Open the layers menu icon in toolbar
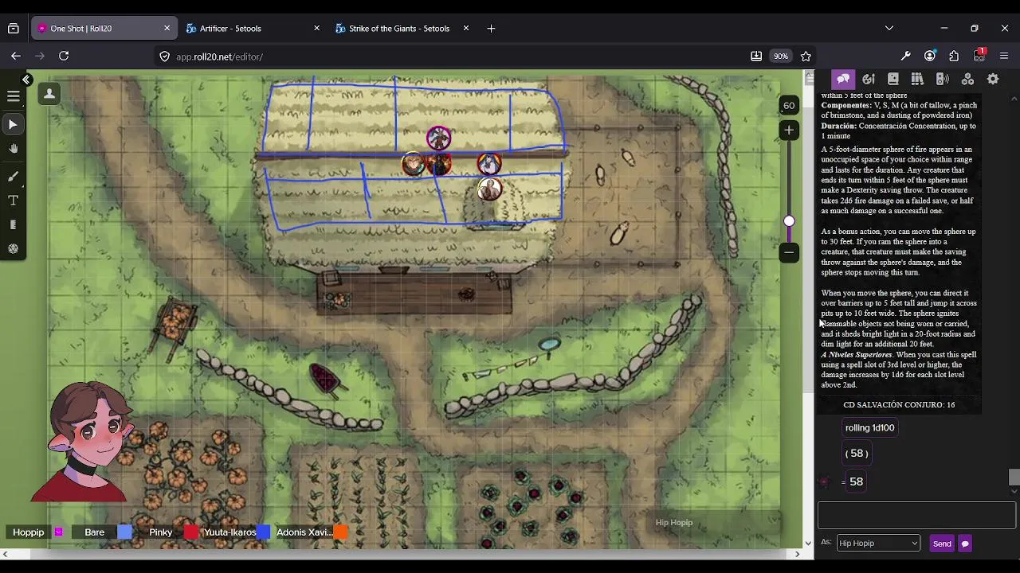The height and width of the screenshot is (573, 1020). [14, 96]
